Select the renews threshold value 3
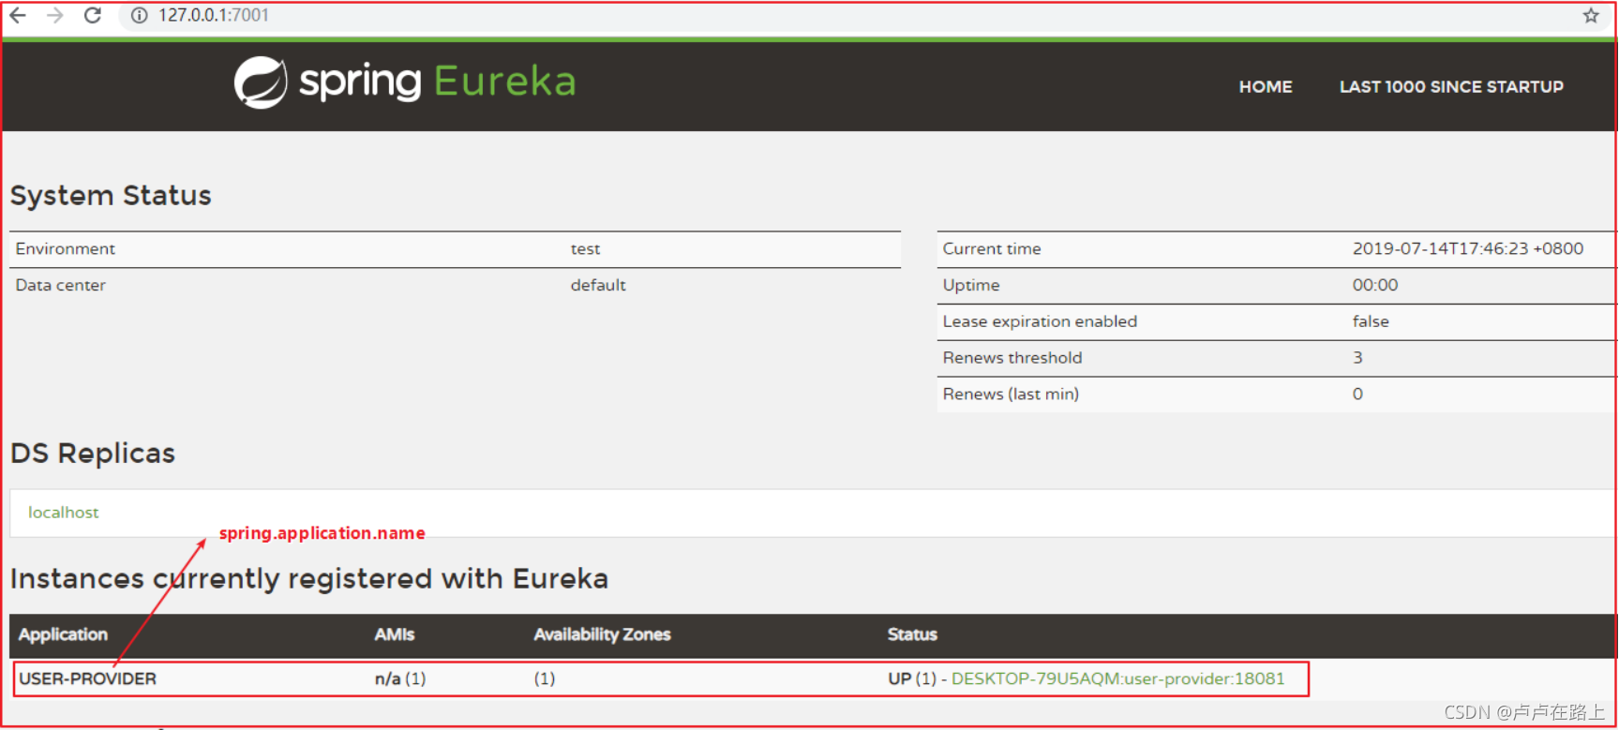Screen dimensions: 1619x730 pyautogui.click(x=1357, y=358)
